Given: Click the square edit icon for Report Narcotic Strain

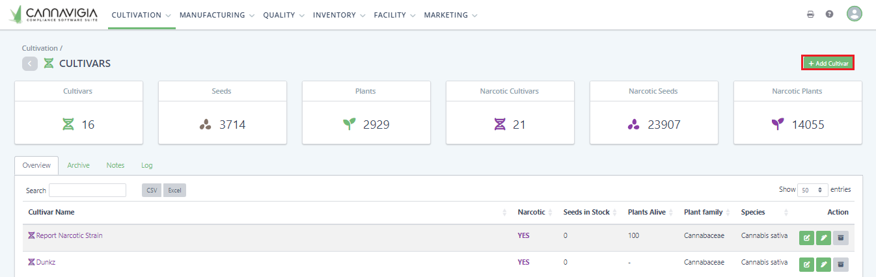Looking at the screenshot, I should coord(806,238).
